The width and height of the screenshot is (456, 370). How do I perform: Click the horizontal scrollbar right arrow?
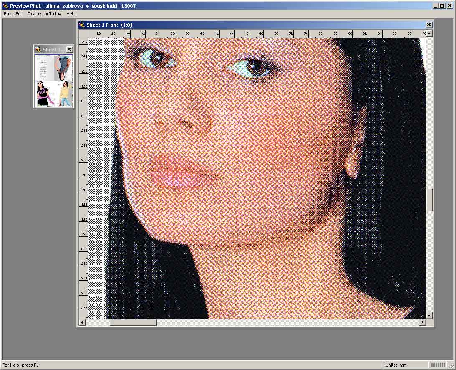[x=423, y=322]
